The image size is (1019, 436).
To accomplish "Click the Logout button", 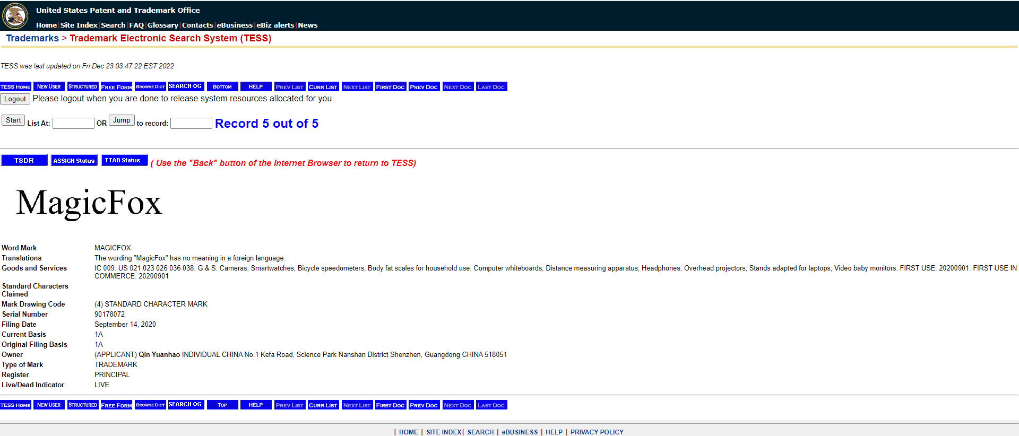I will pyautogui.click(x=15, y=99).
